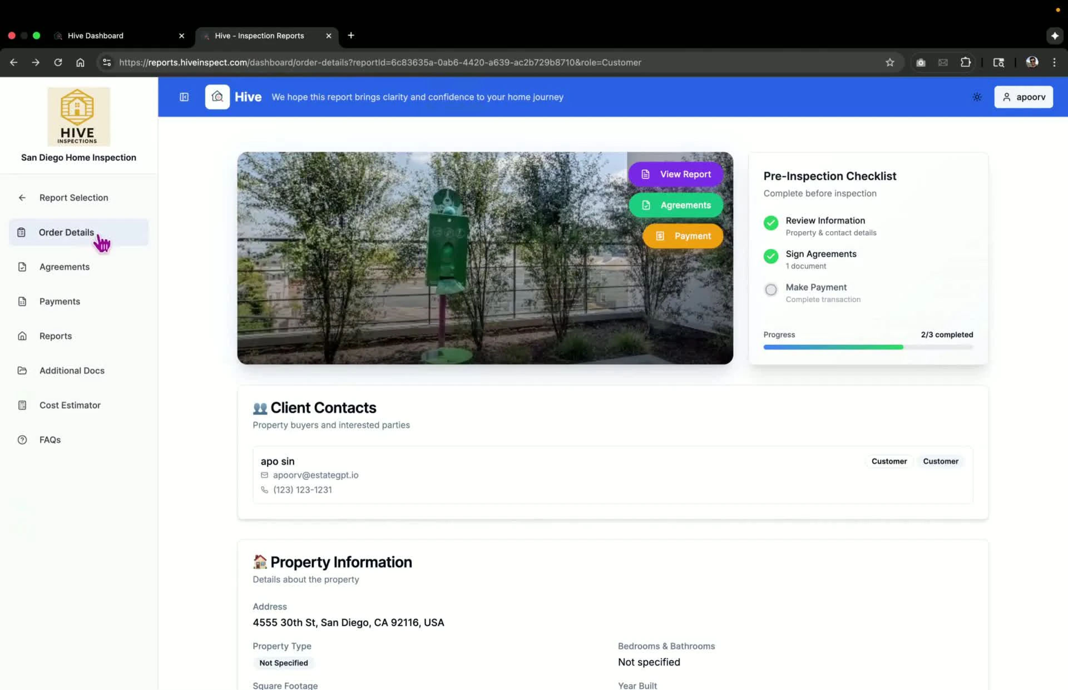This screenshot has width=1068, height=690.
Task: Click the Sign Agreements green checkmark
Action: 771,256
